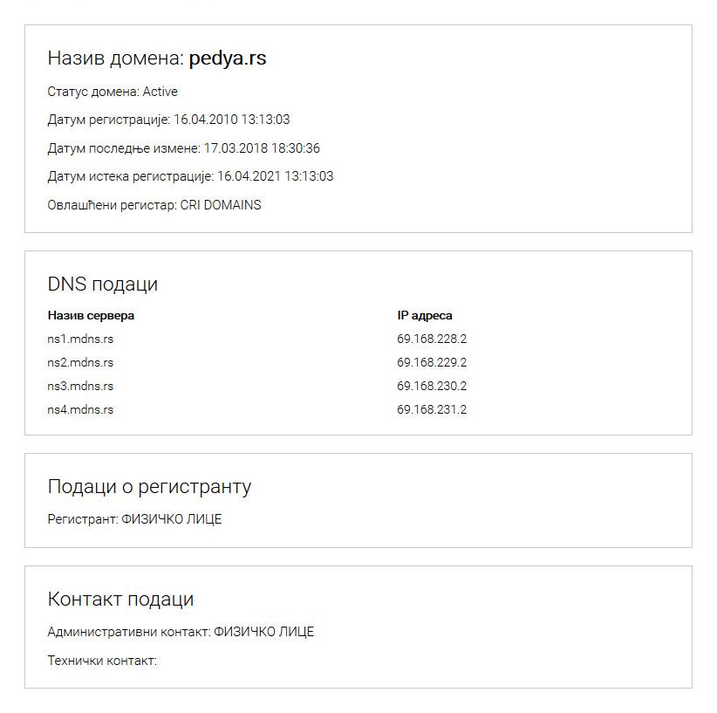Click the IP address 69.168.230.2
The image size is (717, 713).
pyautogui.click(x=432, y=387)
